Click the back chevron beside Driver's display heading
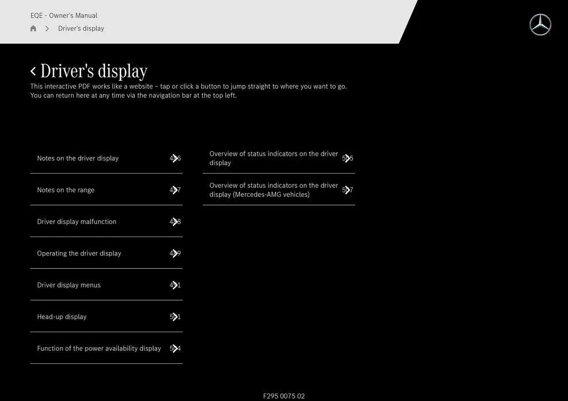The height and width of the screenshot is (401, 568). click(33, 71)
